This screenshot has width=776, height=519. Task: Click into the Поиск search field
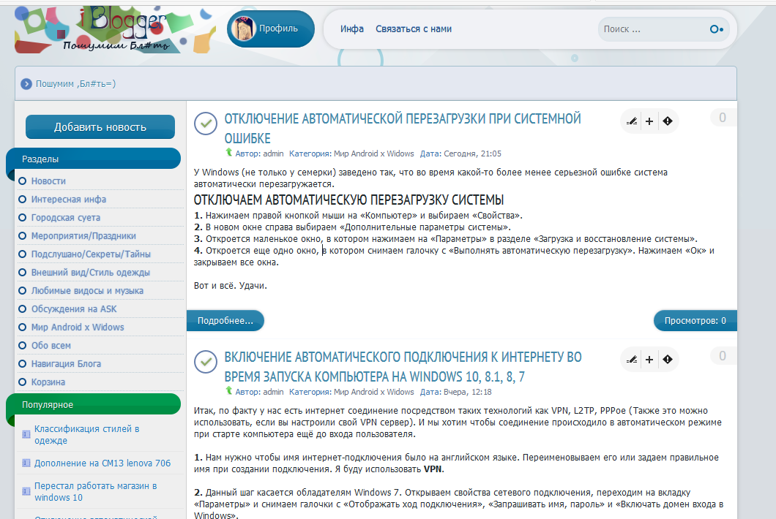pos(652,29)
